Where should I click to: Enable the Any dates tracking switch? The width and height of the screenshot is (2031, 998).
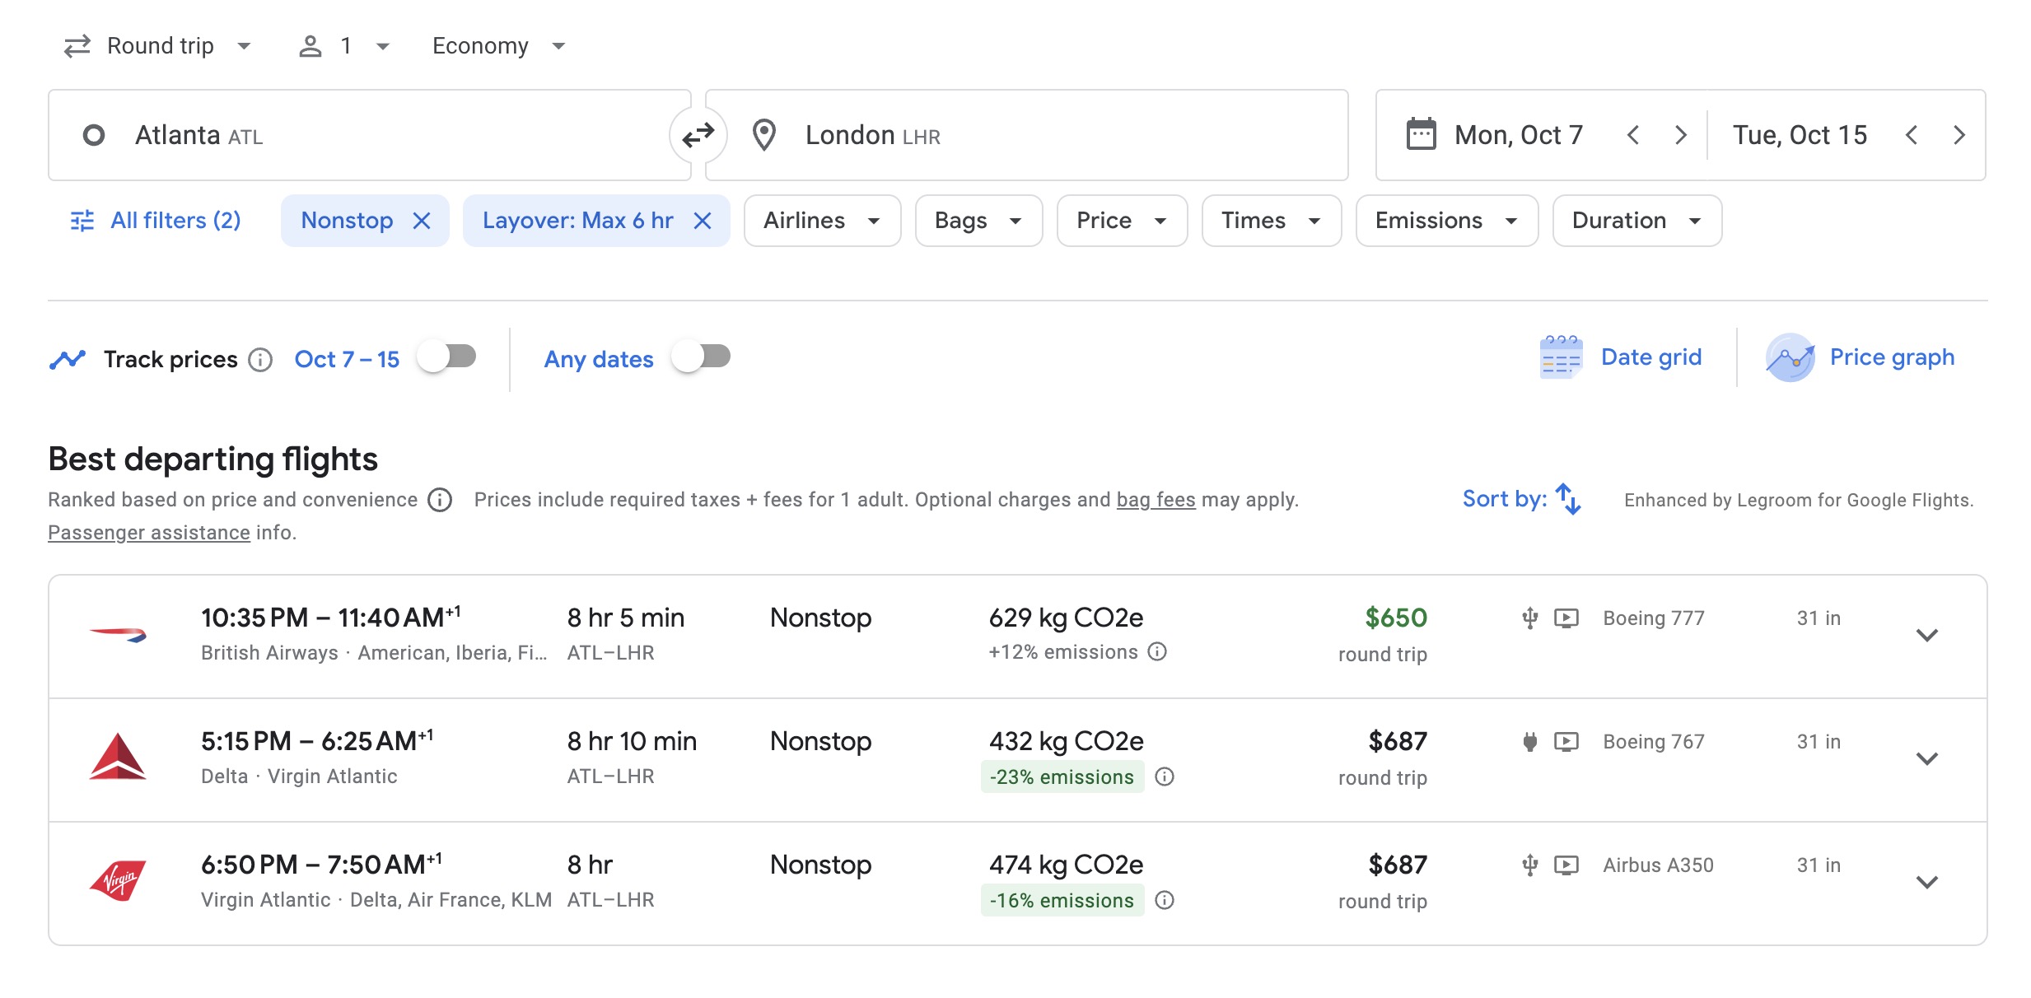pos(701,357)
